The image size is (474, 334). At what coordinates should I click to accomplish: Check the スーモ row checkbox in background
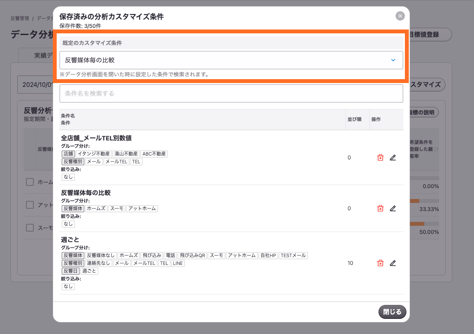[30, 228]
